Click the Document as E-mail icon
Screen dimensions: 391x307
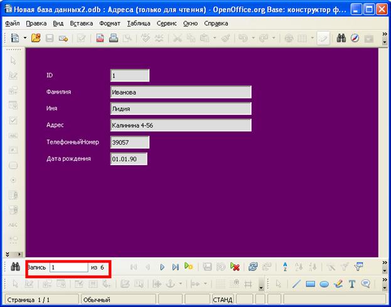tap(63, 38)
